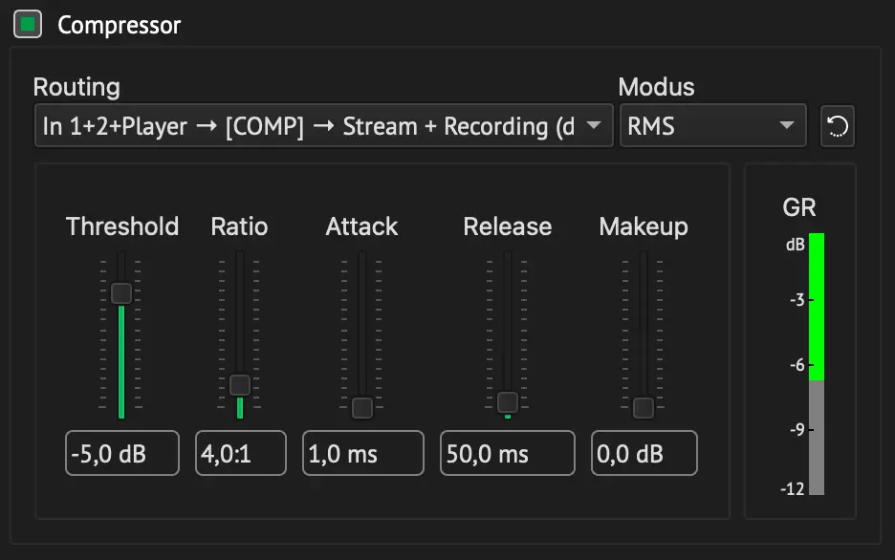The height and width of the screenshot is (560, 895).
Task: Click the Makeup slider handle
Action: pos(644,408)
